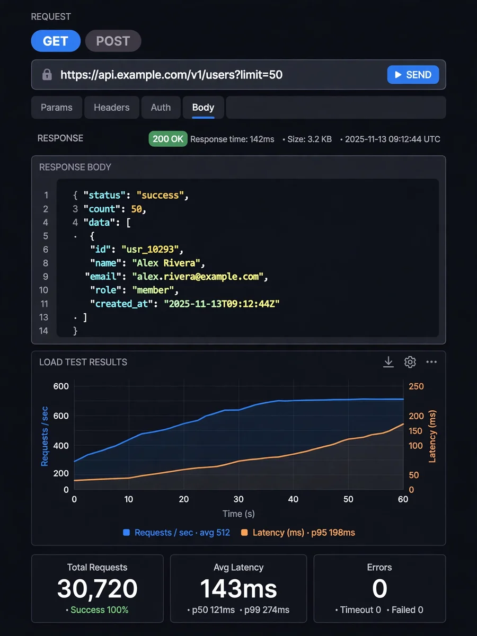Click the "success" status value in response
Image resolution: width=477 pixels, height=636 pixels.
point(160,195)
